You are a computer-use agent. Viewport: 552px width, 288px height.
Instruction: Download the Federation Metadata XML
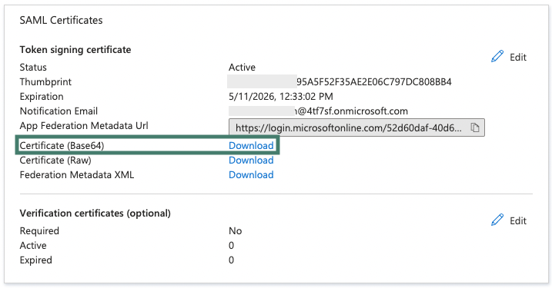[x=251, y=175]
